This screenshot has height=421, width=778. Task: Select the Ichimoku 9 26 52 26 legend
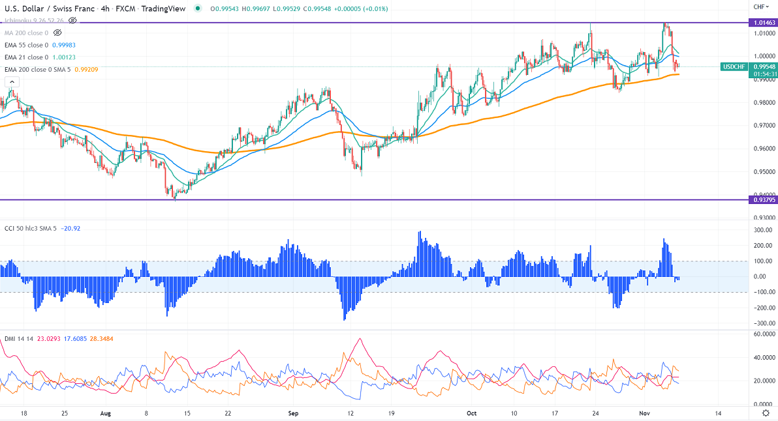click(x=34, y=20)
